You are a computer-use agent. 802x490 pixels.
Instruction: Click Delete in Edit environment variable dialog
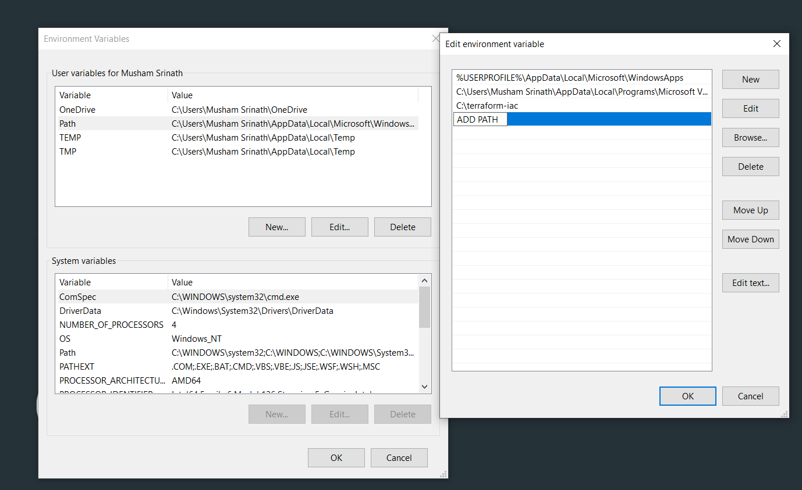click(750, 167)
